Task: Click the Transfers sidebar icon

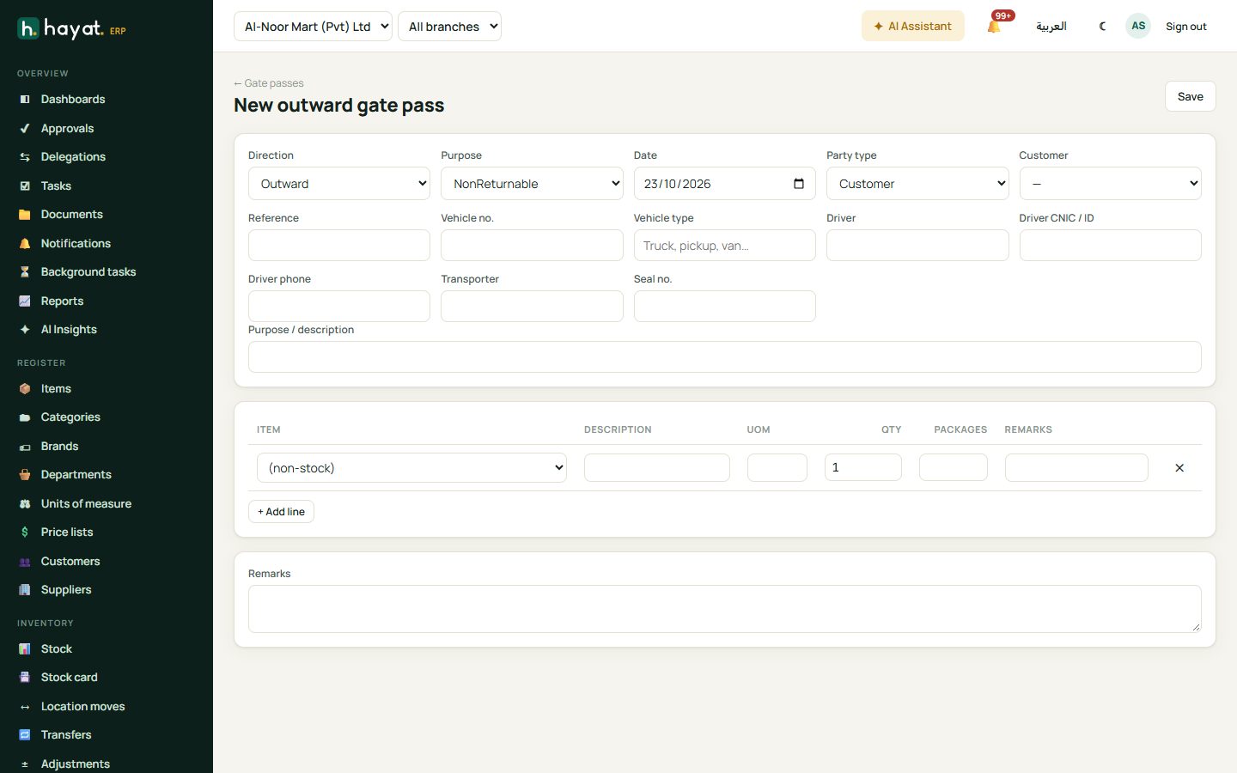Action: 25,735
